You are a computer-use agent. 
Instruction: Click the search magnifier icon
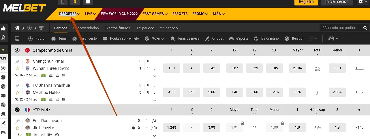pyautogui.click(x=365, y=28)
